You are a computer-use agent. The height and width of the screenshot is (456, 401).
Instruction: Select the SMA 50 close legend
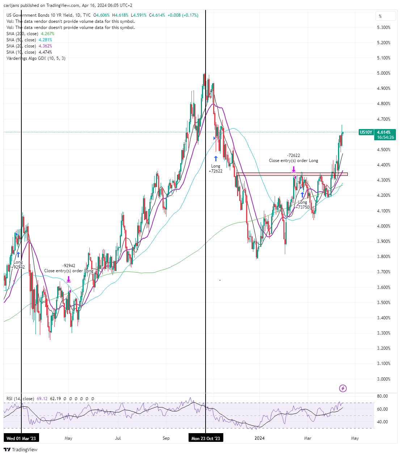[29, 40]
